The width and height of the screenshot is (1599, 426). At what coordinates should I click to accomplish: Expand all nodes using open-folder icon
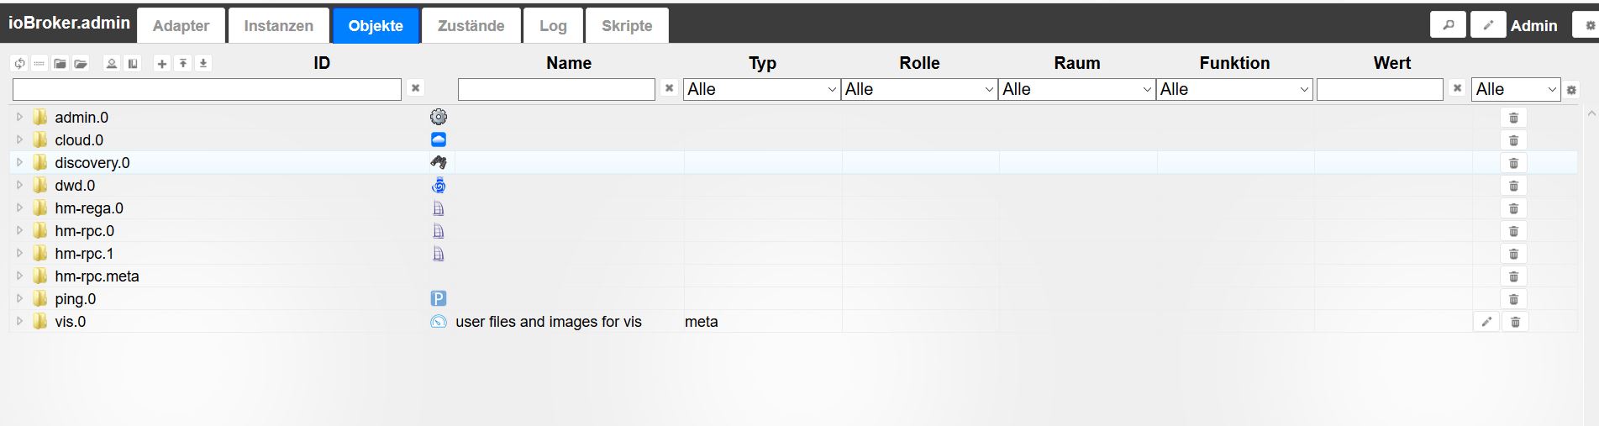81,64
